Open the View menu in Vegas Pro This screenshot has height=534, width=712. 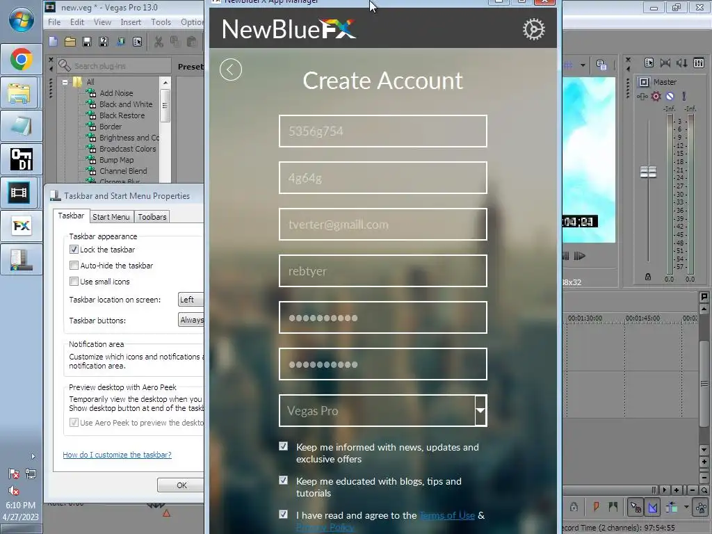(102, 22)
